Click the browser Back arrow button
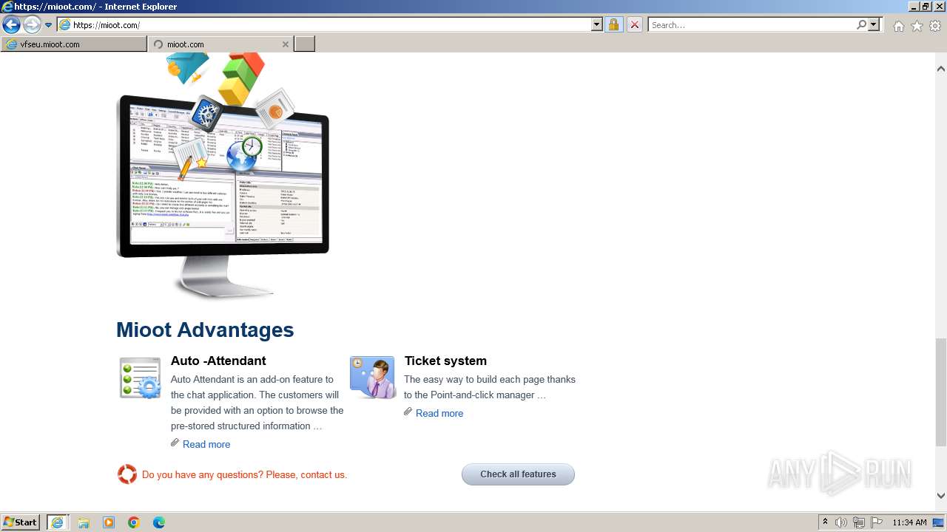947x532 pixels. 11,25
